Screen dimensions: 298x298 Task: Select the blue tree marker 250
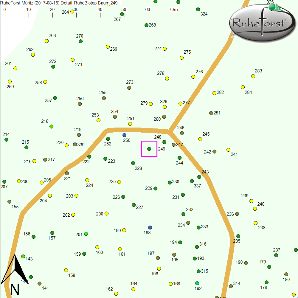[124, 135]
